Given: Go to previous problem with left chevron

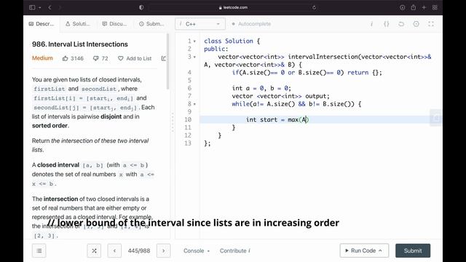Looking at the screenshot, I should (x=114, y=250).
